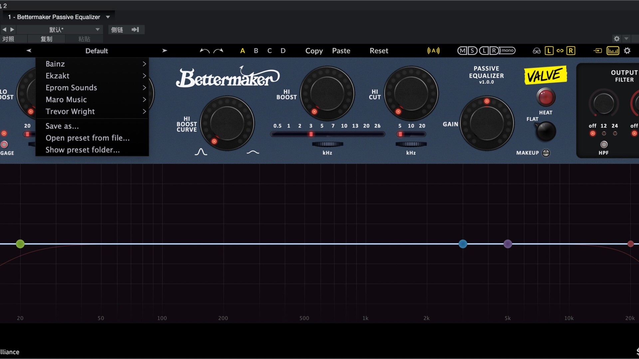The image size is (639, 359).
Task: Select HPF slope off radio
Action: [x=593, y=133]
